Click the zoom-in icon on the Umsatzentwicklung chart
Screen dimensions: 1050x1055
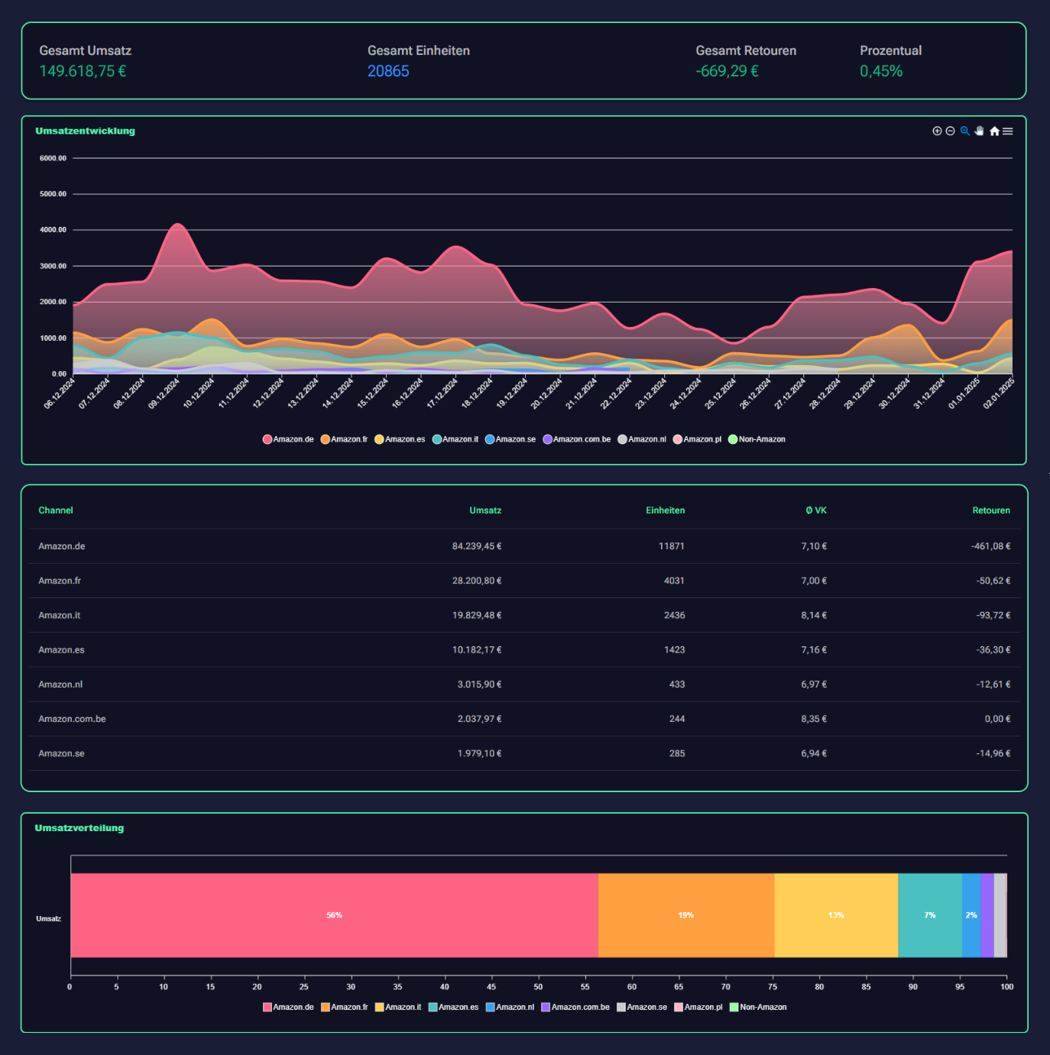click(x=938, y=131)
